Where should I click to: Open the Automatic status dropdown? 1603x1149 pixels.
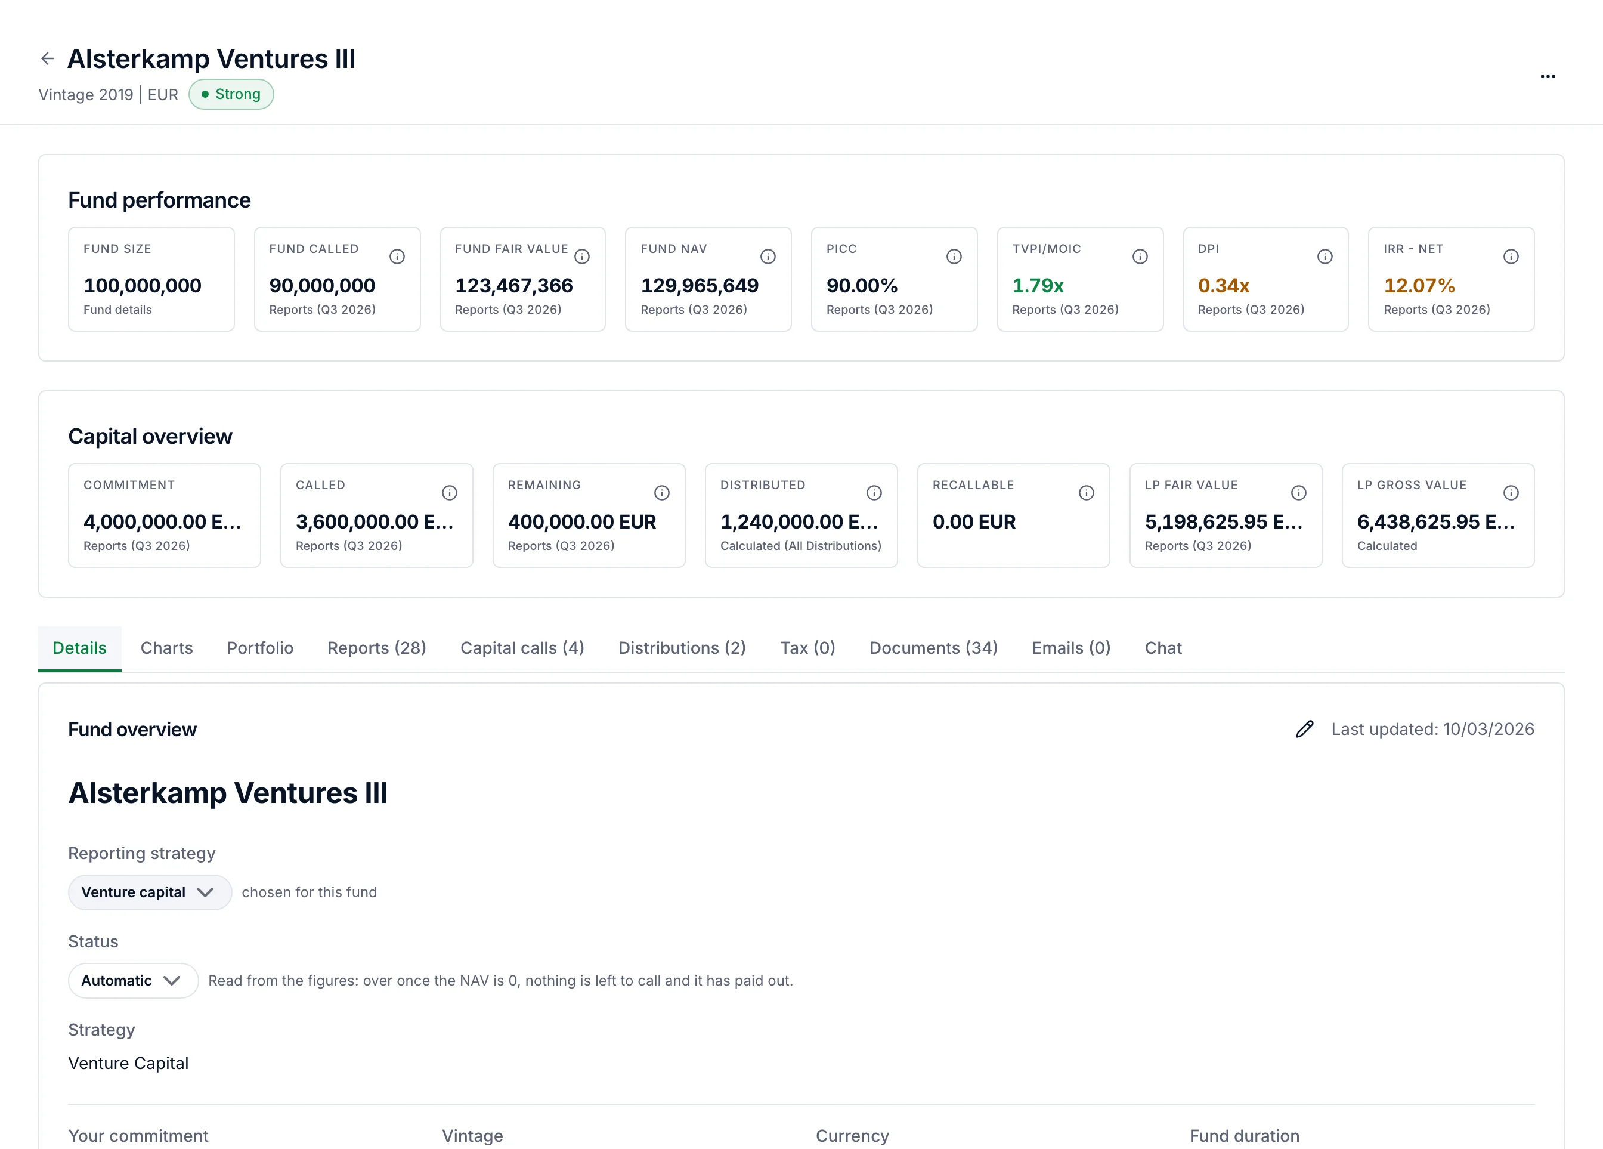click(133, 981)
